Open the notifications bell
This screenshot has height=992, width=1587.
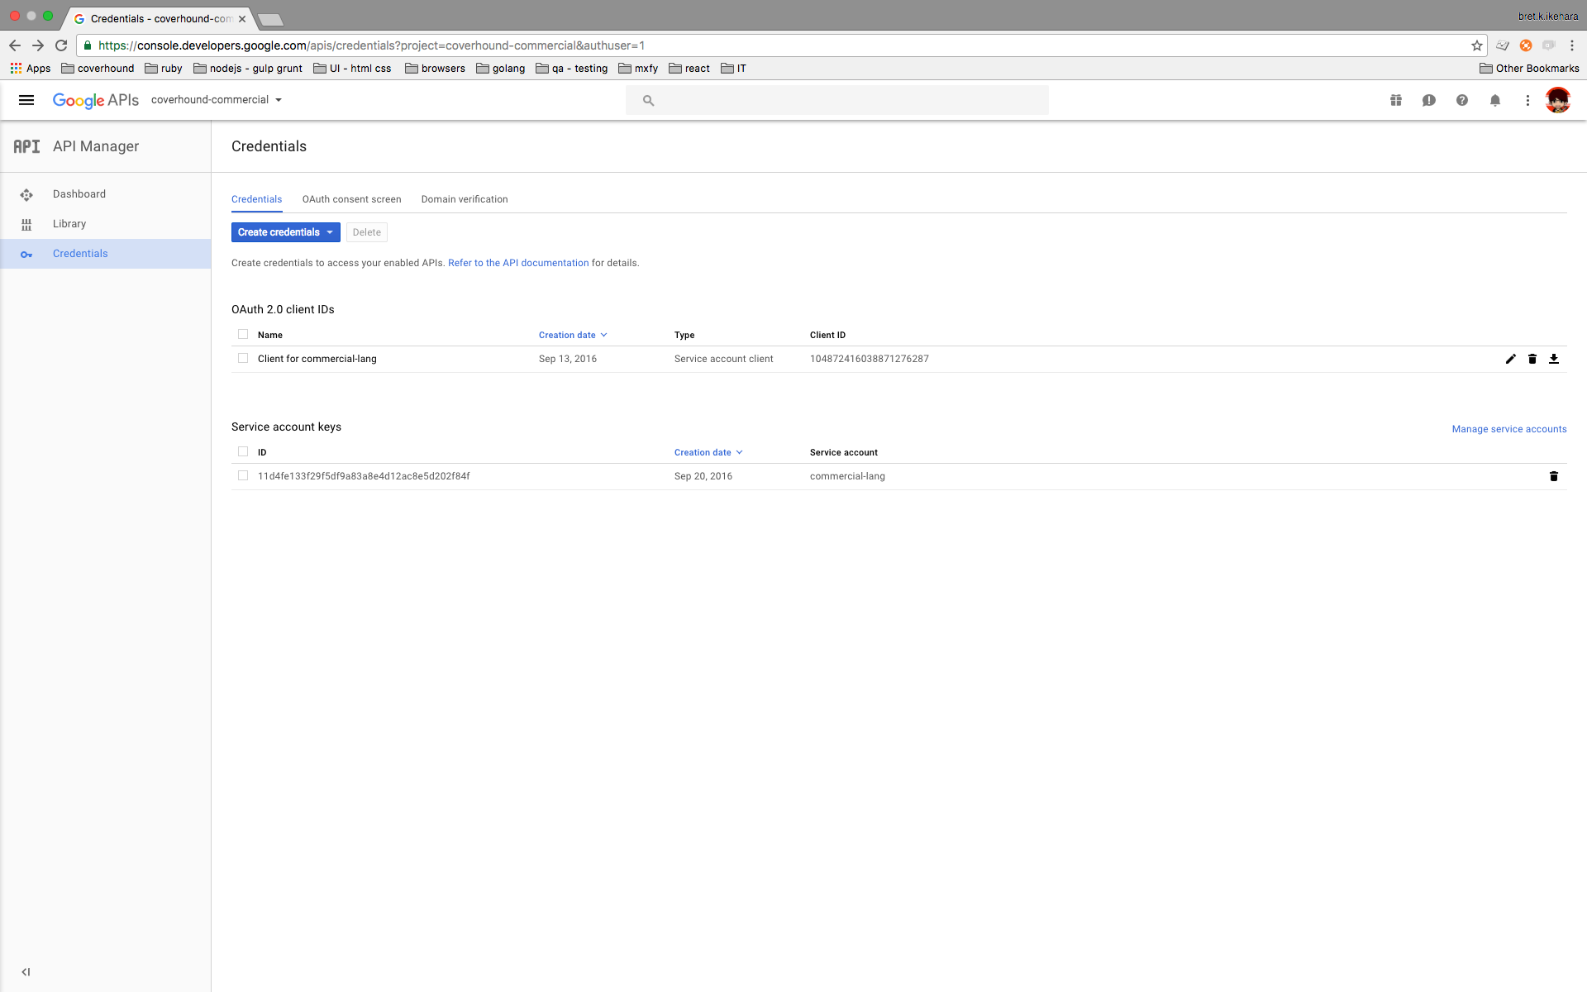click(1494, 100)
